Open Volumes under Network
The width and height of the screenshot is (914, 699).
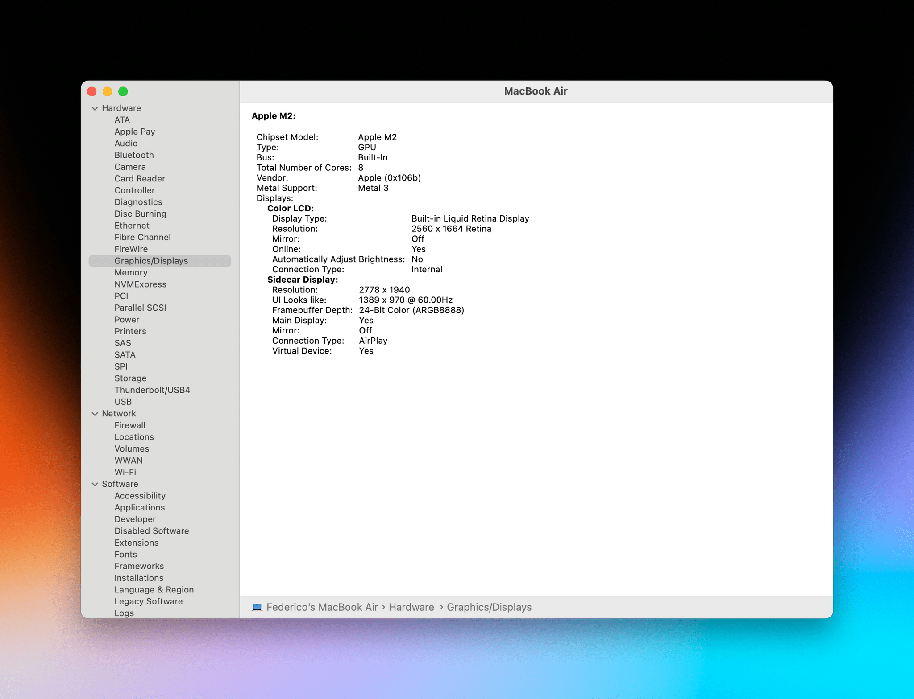point(132,449)
